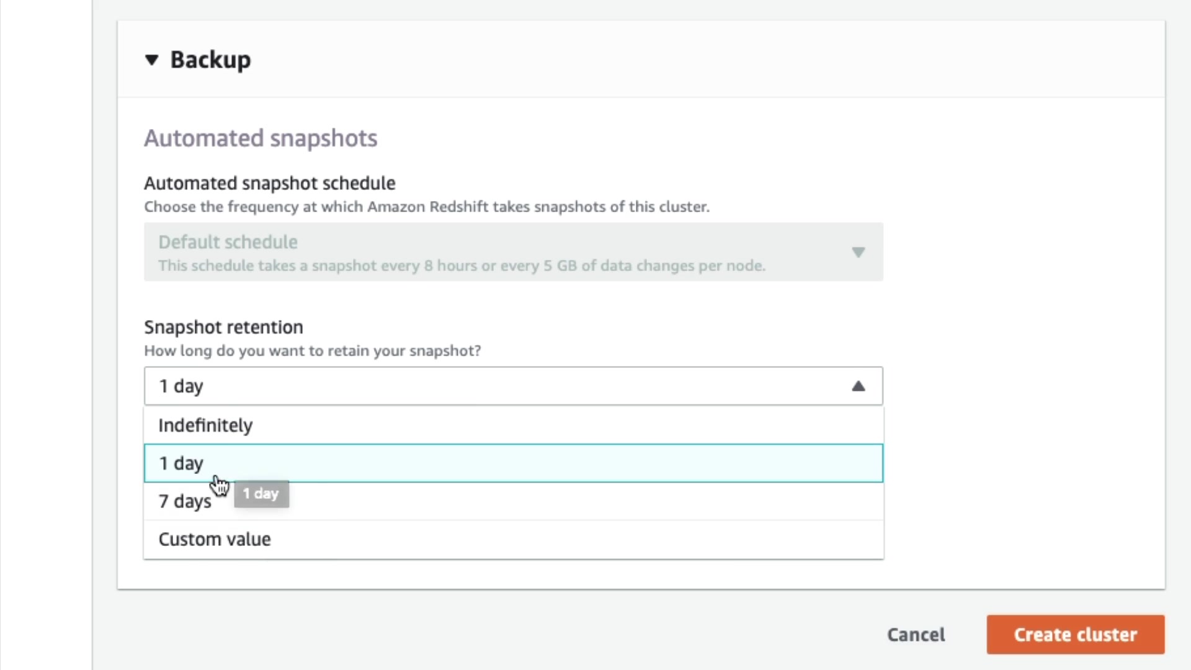1191x670 pixels.
Task: Click the blank white left sidebar strip
Action: click(x=46, y=335)
